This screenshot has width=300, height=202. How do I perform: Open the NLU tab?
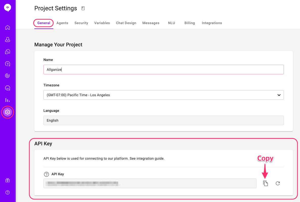(x=171, y=23)
